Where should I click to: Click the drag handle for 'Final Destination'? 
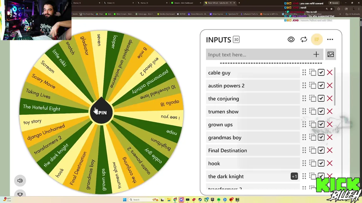(x=304, y=151)
